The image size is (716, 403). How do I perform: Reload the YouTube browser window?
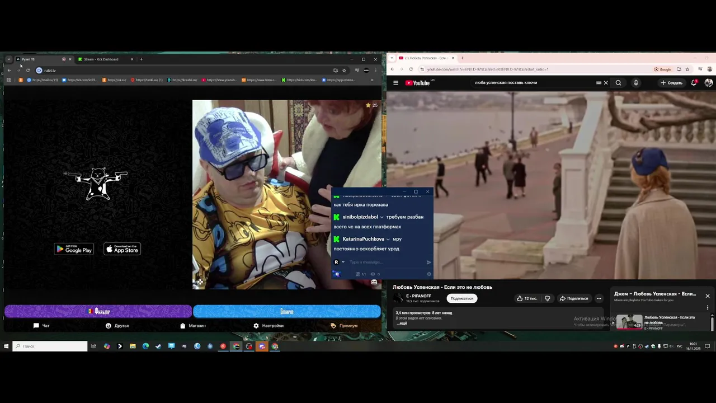pyautogui.click(x=411, y=69)
